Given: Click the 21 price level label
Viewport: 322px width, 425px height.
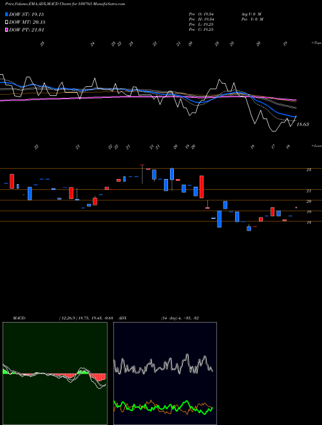Looking at the screenshot, I should (308, 191).
